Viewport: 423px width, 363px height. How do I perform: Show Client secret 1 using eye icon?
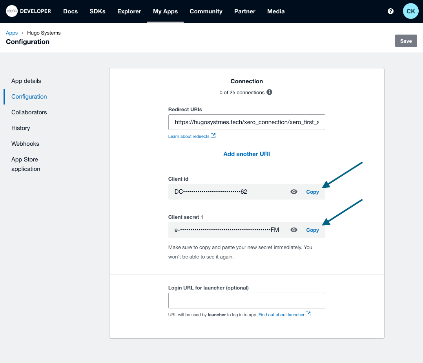(294, 230)
